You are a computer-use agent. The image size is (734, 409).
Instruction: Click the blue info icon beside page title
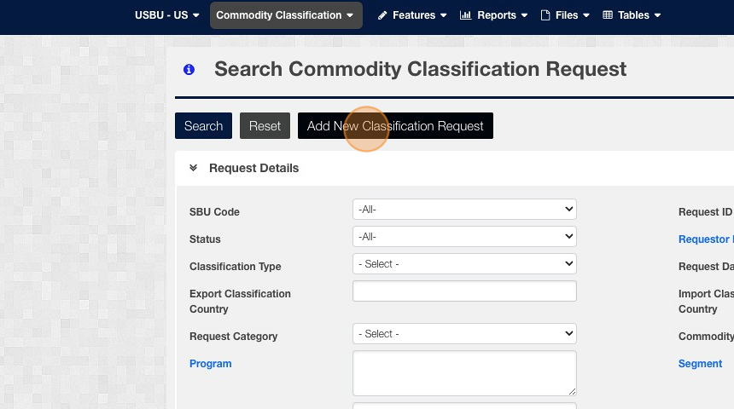[189, 70]
